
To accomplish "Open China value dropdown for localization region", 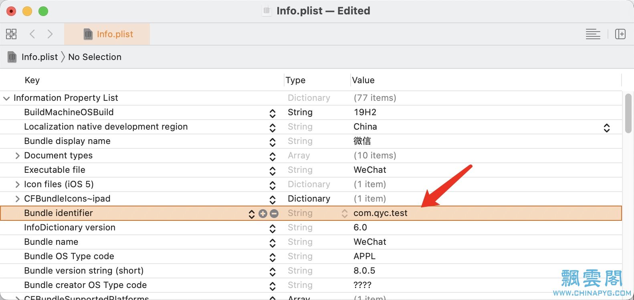I will [x=607, y=128].
